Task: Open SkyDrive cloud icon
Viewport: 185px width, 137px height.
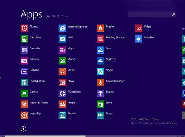Action: click(100, 61)
